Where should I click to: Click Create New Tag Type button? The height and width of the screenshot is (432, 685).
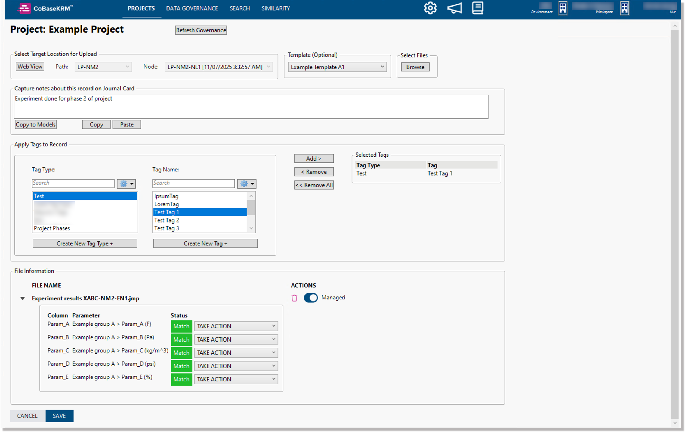tap(85, 243)
